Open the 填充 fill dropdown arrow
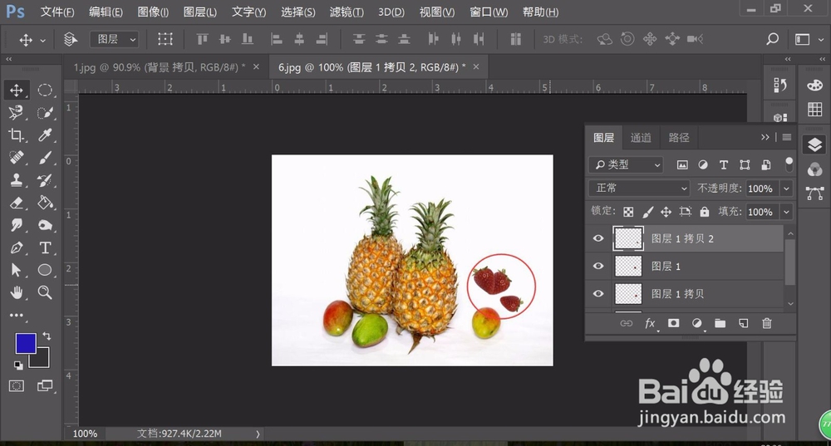831x446 pixels. (786, 212)
